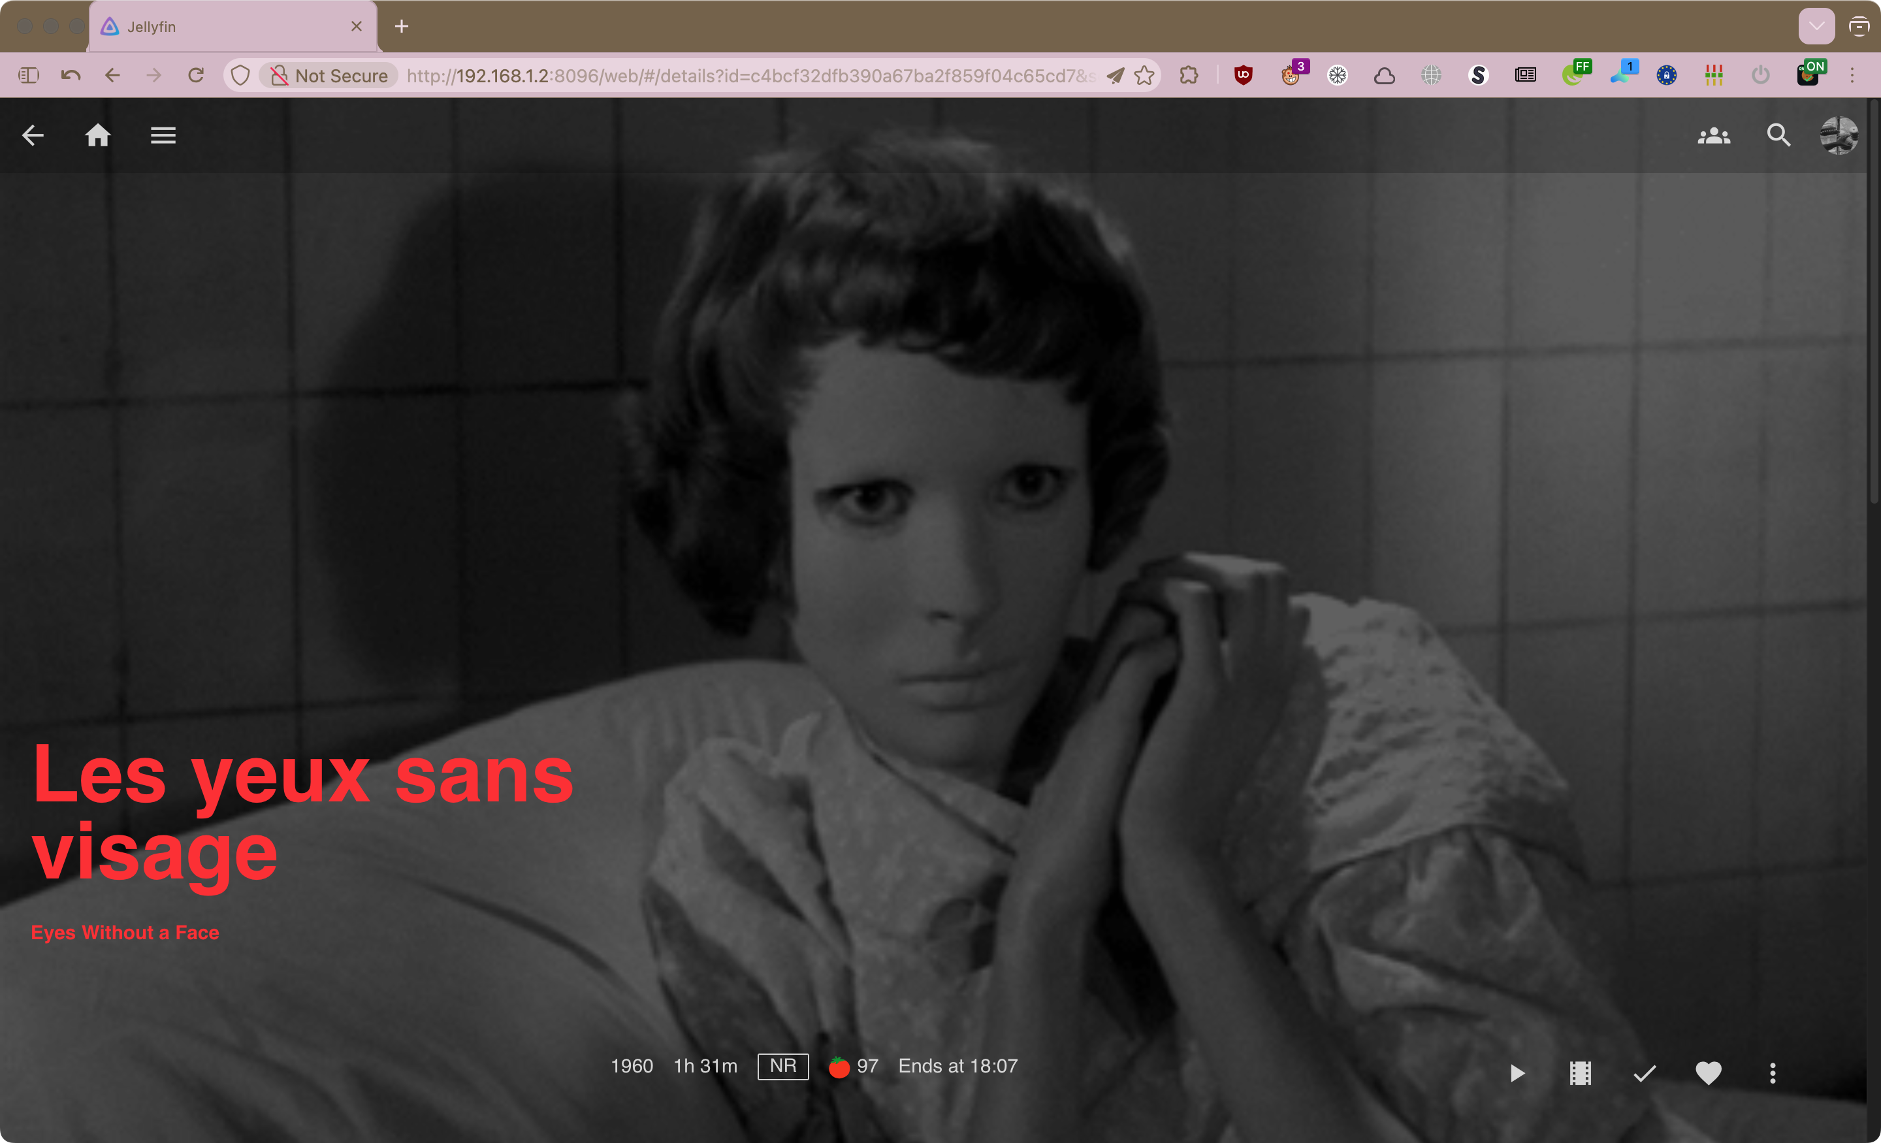Screen dimensions: 1881x1143
Task: Open the More options three-dot menu
Action: 1773,1074
